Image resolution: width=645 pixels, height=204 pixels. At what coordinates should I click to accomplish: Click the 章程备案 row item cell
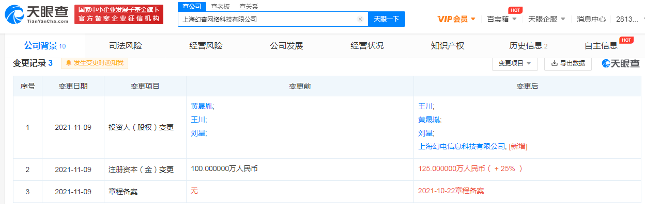coord(145,191)
